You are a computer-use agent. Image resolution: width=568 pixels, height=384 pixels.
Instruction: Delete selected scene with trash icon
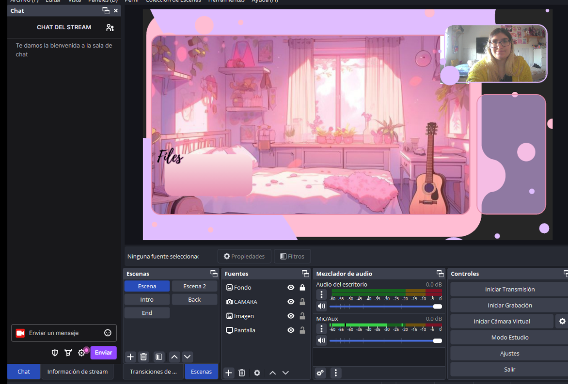pyautogui.click(x=144, y=357)
